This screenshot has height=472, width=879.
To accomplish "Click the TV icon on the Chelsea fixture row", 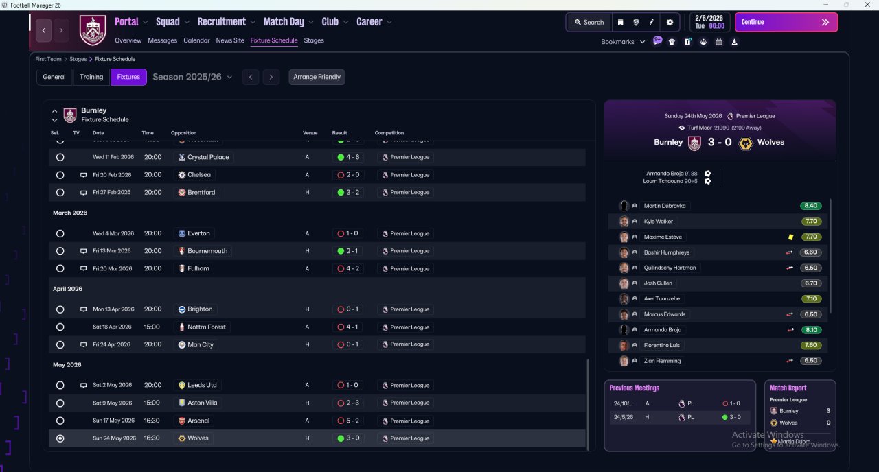I will 84,175.
